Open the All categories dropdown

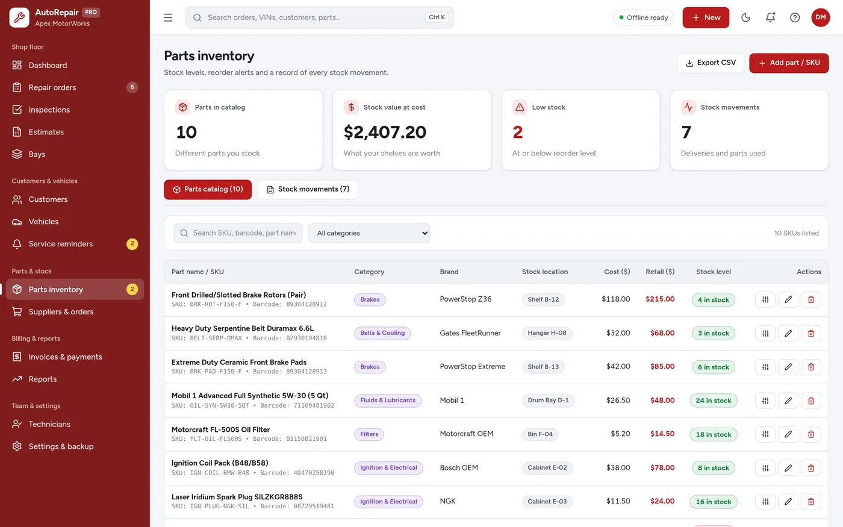click(x=369, y=233)
